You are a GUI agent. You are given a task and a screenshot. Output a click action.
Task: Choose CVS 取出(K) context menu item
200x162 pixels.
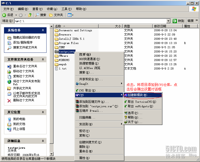(x=99, y=90)
